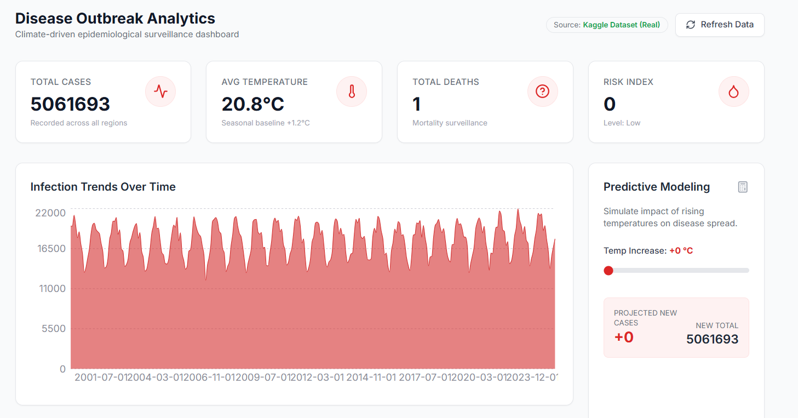This screenshot has width=798, height=418.
Task: Click the 2009-07-01 date on chart x-axis
Action: (265, 377)
